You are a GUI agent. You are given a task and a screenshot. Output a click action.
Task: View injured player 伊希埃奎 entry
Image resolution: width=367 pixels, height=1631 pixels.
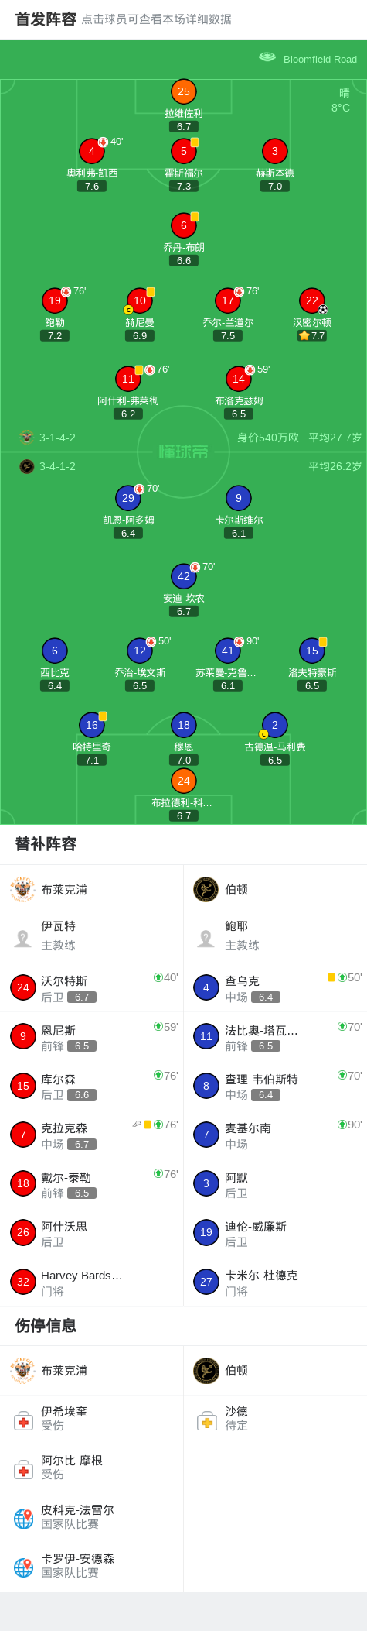[92, 1420]
